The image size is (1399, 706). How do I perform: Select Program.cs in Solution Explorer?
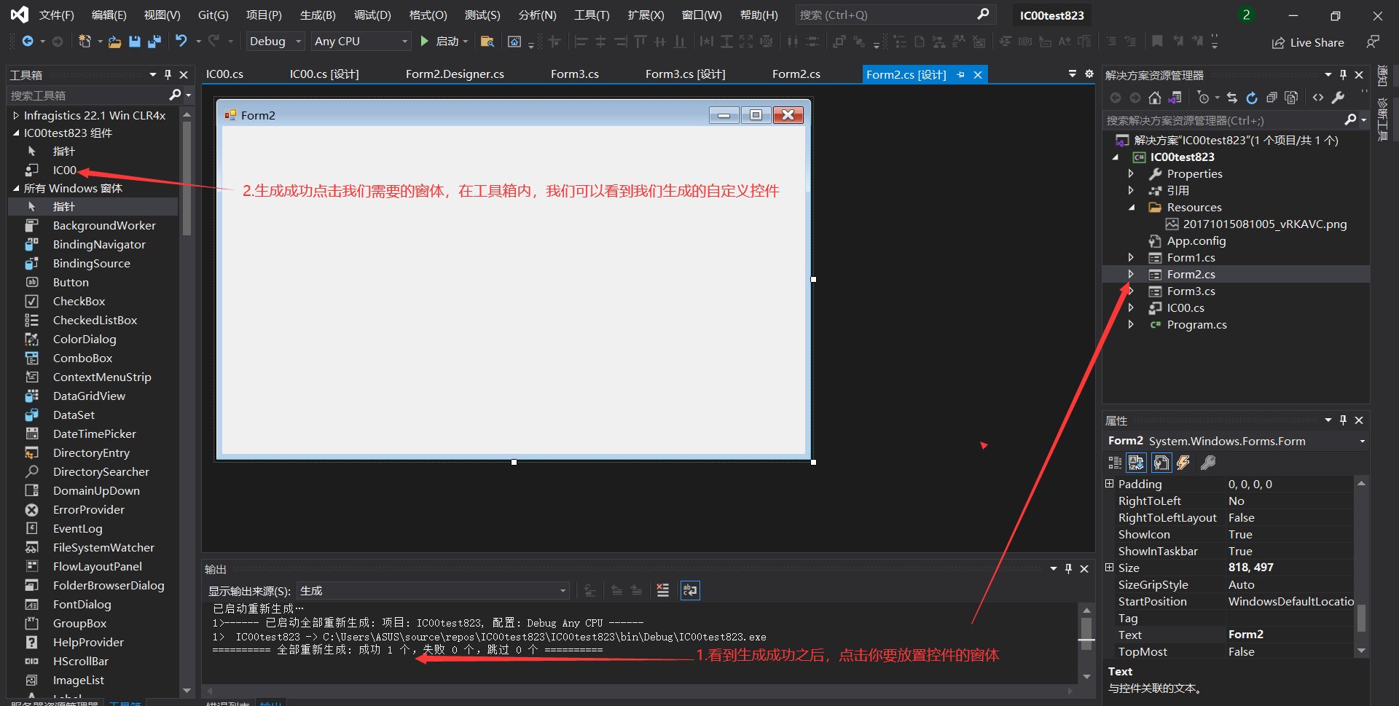coord(1196,325)
